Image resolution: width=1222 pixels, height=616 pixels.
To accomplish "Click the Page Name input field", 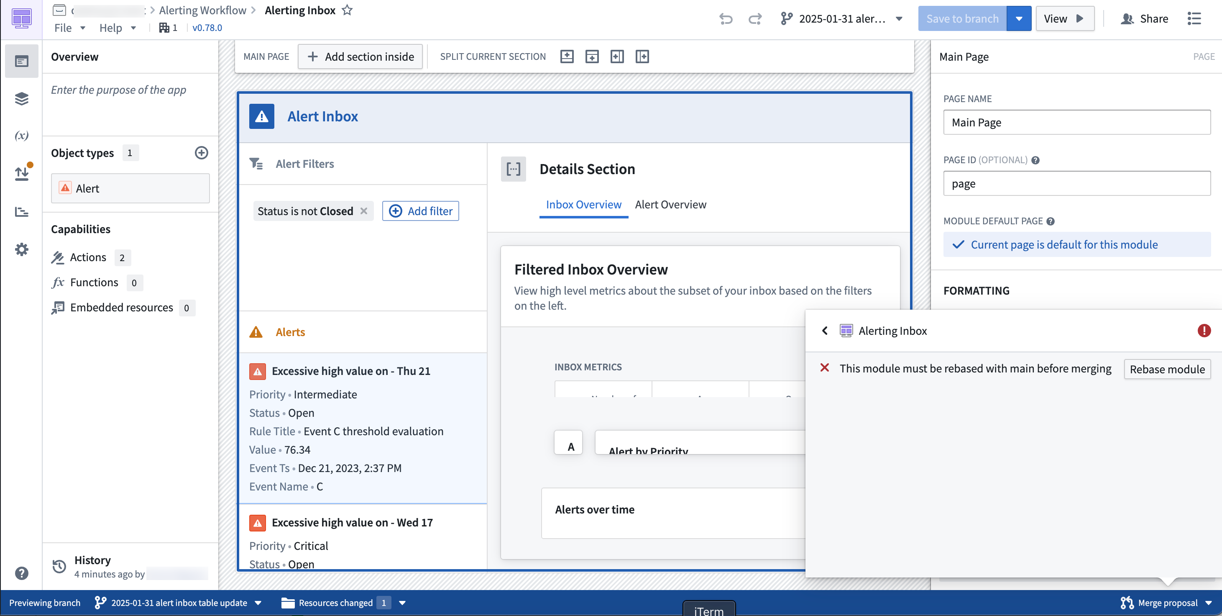I will pyautogui.click(x=1076, y=123).
